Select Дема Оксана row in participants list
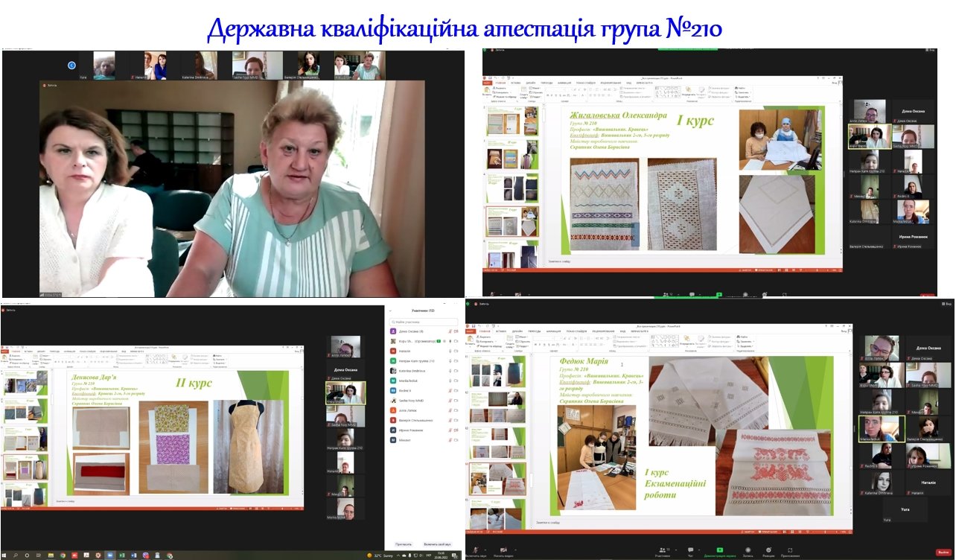This screenshot has width=956, height=560. [423, 331]
